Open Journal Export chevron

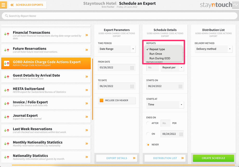[87, 117]
